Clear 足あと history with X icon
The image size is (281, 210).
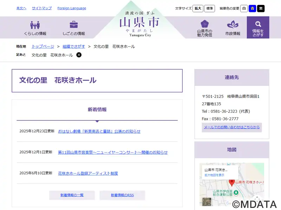79,55
